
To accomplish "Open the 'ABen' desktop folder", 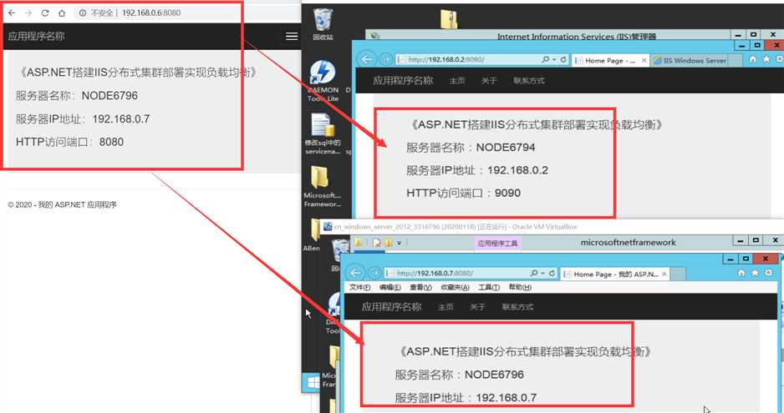I will click(313, 234).
